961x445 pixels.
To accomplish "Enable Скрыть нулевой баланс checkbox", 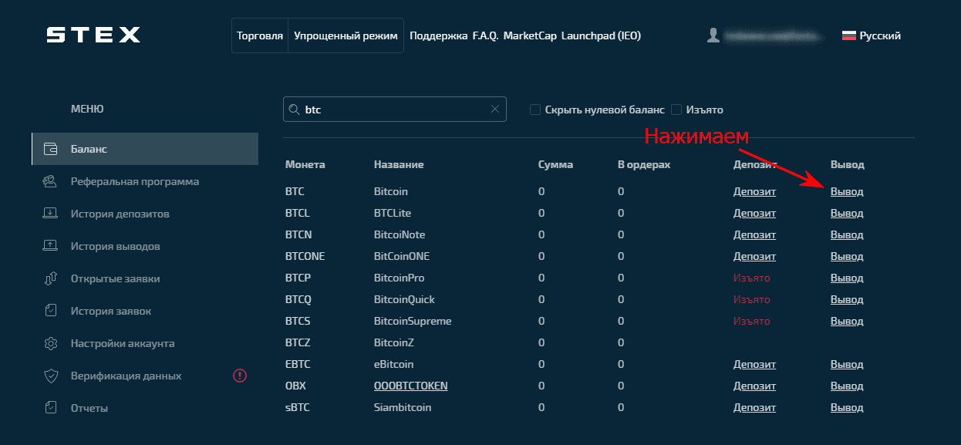I will 535,110.
